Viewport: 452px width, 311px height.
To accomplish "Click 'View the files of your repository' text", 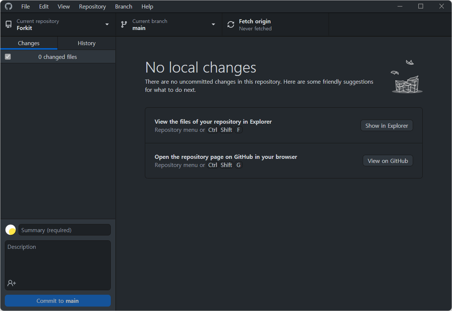I will point(213,121).
